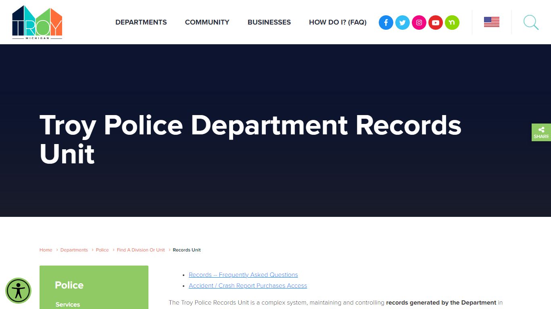Select the US flag language icon

pyautogui.click(x=492, y=22)
